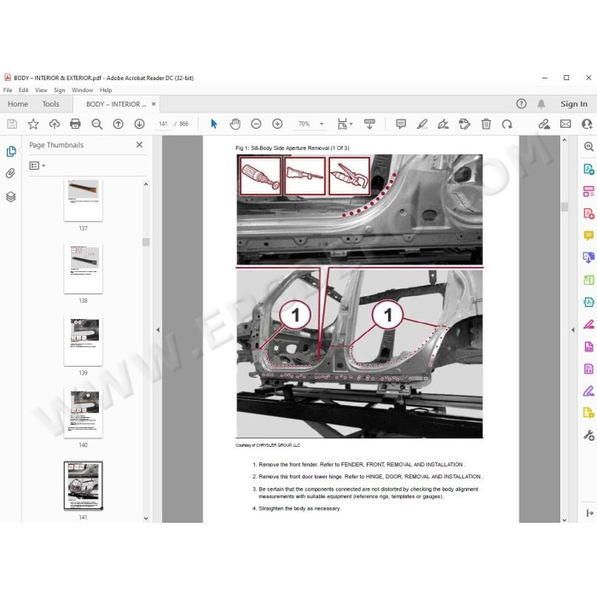This screenshot has height=597, width=597.
Task: Click the document scroll down arrow
Action: pos(565,519)
